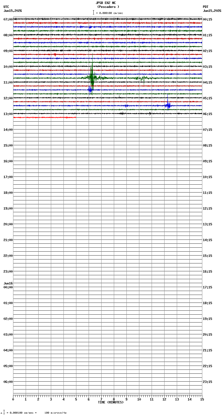The width and height of the screenshot is (223, 416).
Task: Click the '04:15' PDT time label
Action: [x=208, y=82]
